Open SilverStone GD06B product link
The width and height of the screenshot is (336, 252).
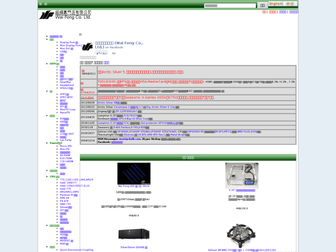[134, 247]
